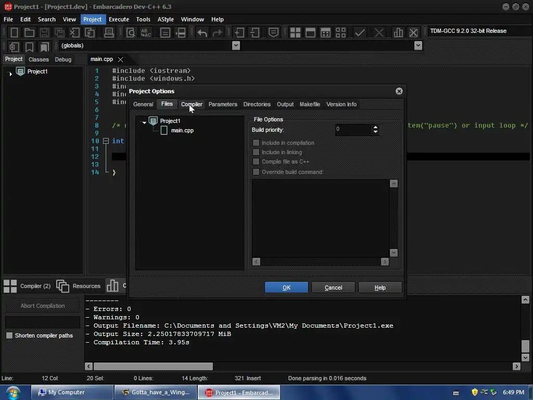
Task: Click the Insert snippet icon in second toolbar
Action: pyautogui.click(x=14, y=46)
